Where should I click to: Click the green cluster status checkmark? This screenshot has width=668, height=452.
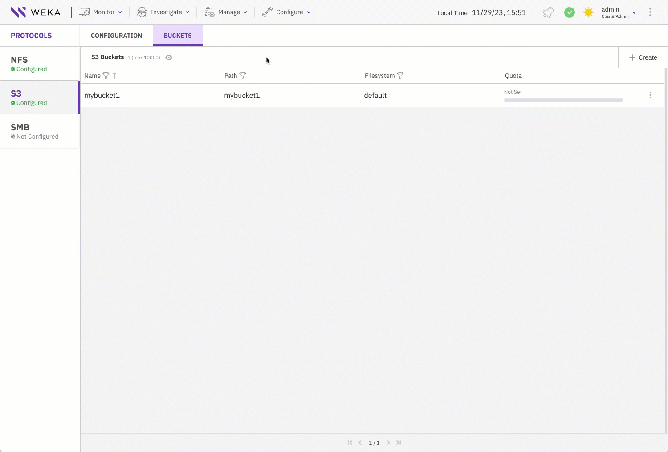[x=569, y=12]
